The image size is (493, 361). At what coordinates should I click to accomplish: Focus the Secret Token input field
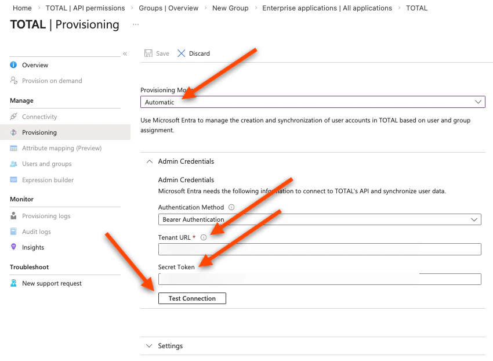pyautogui.click(x=320, y=279)
